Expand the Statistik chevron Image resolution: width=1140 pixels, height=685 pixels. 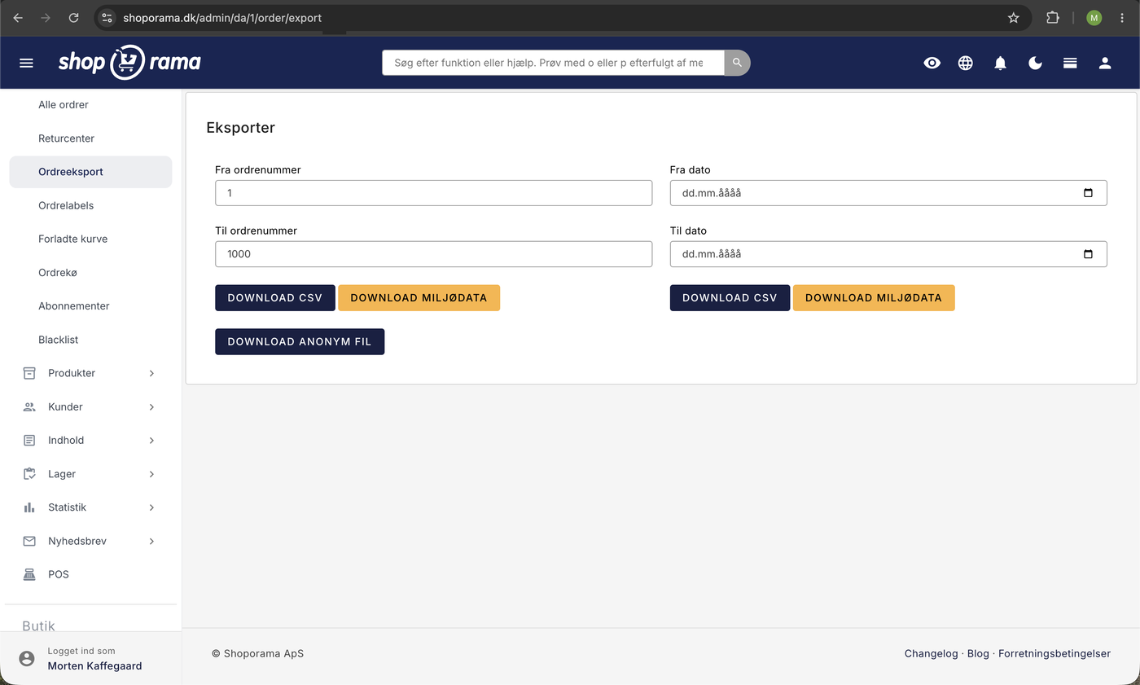click(151, 507)
